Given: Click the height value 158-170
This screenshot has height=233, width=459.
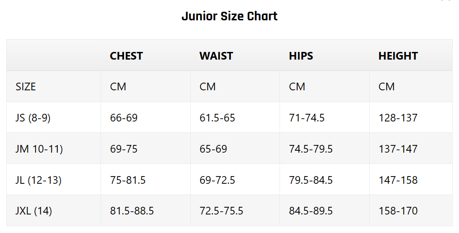Looking at the screenshot, I should pyautogui.click(x=398, y=211).
